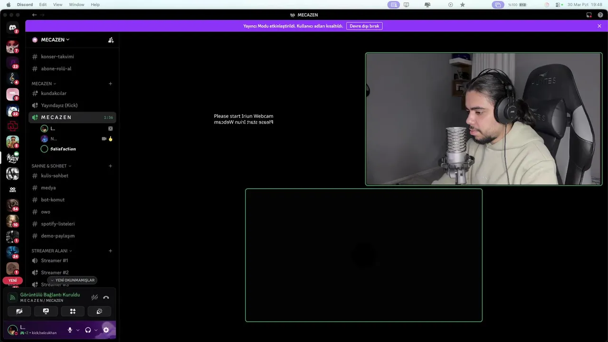Screen dimensions: 608x342
Task: Add a channel to SAHNE & SOHBET category
Action: [110, 166]
